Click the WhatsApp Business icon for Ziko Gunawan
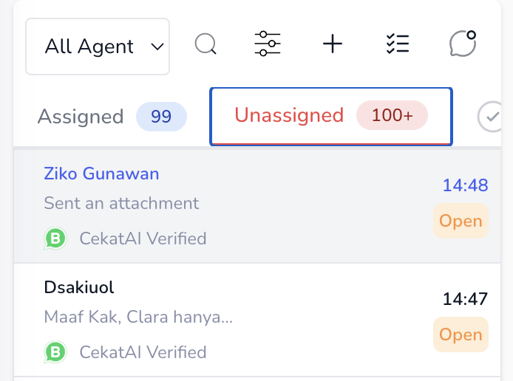This screenshot has height=381, width=513. click(x=55, y=238)
